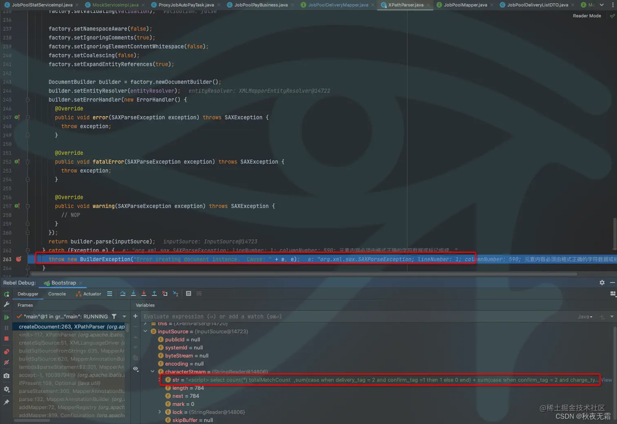Pause program button in debug sidebar
Screen dimensions: 617x424
[7, 328]
